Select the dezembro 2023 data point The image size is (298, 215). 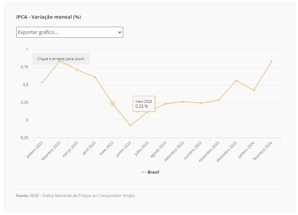[x=236, y=80]
